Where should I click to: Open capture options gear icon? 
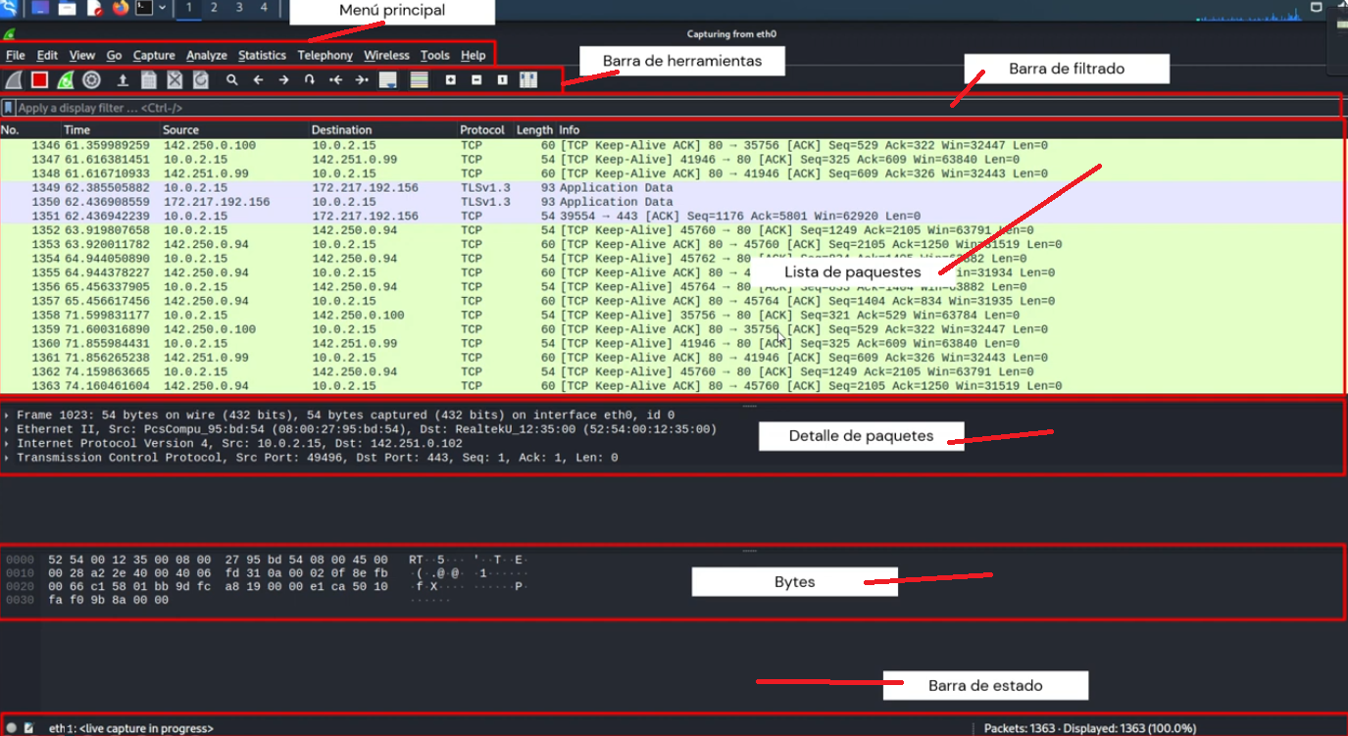(92, 80)
